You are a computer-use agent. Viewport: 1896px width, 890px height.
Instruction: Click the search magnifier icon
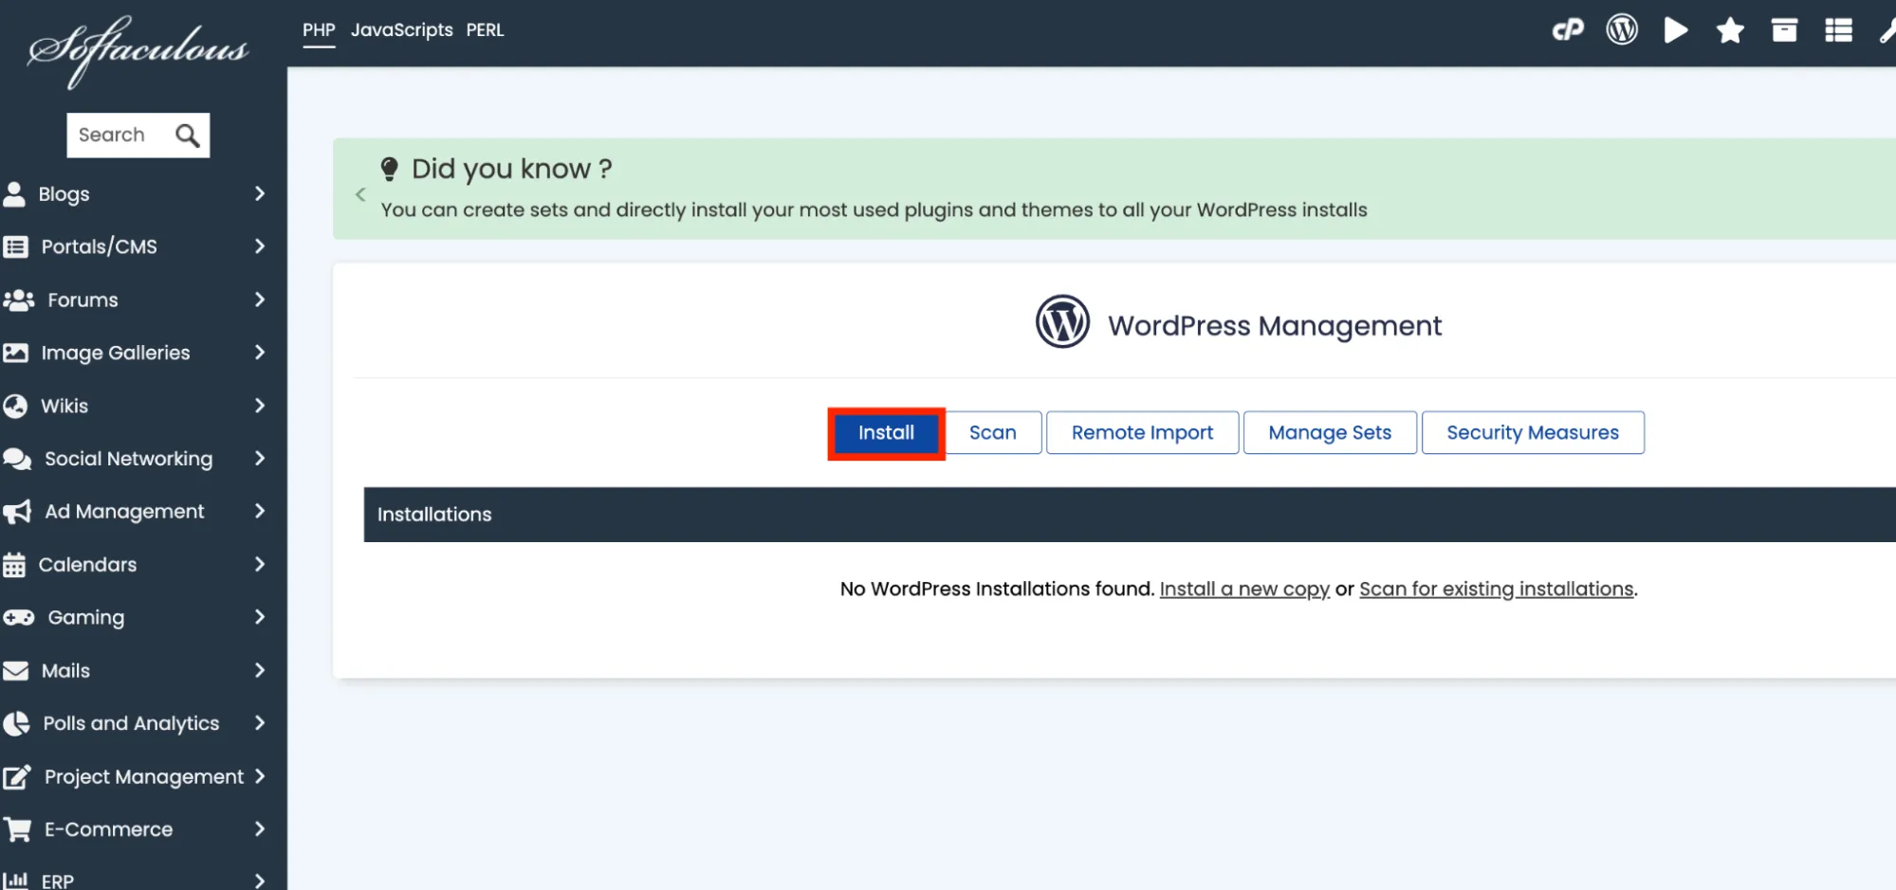click(188, 136)
